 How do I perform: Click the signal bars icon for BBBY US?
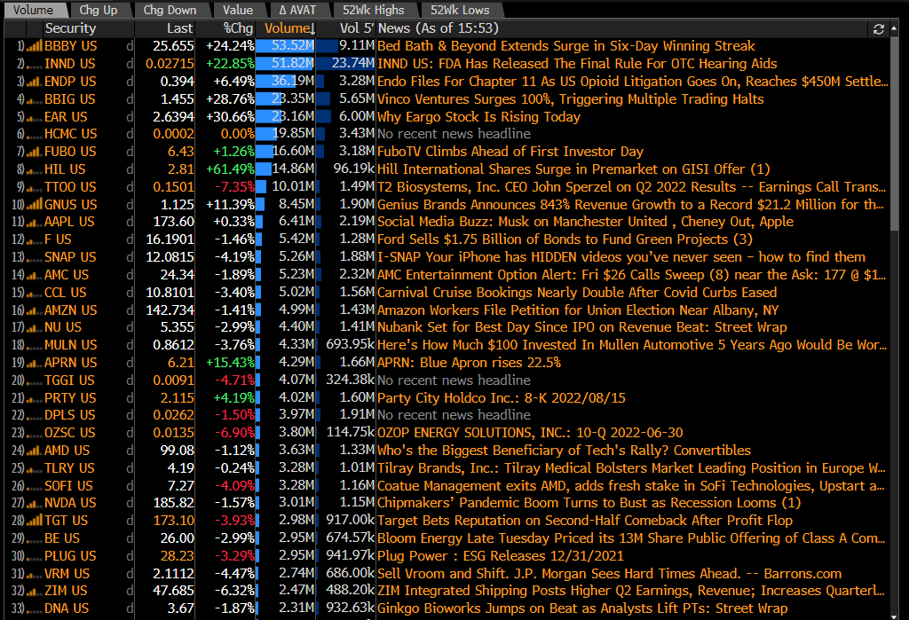coord(35,46)
